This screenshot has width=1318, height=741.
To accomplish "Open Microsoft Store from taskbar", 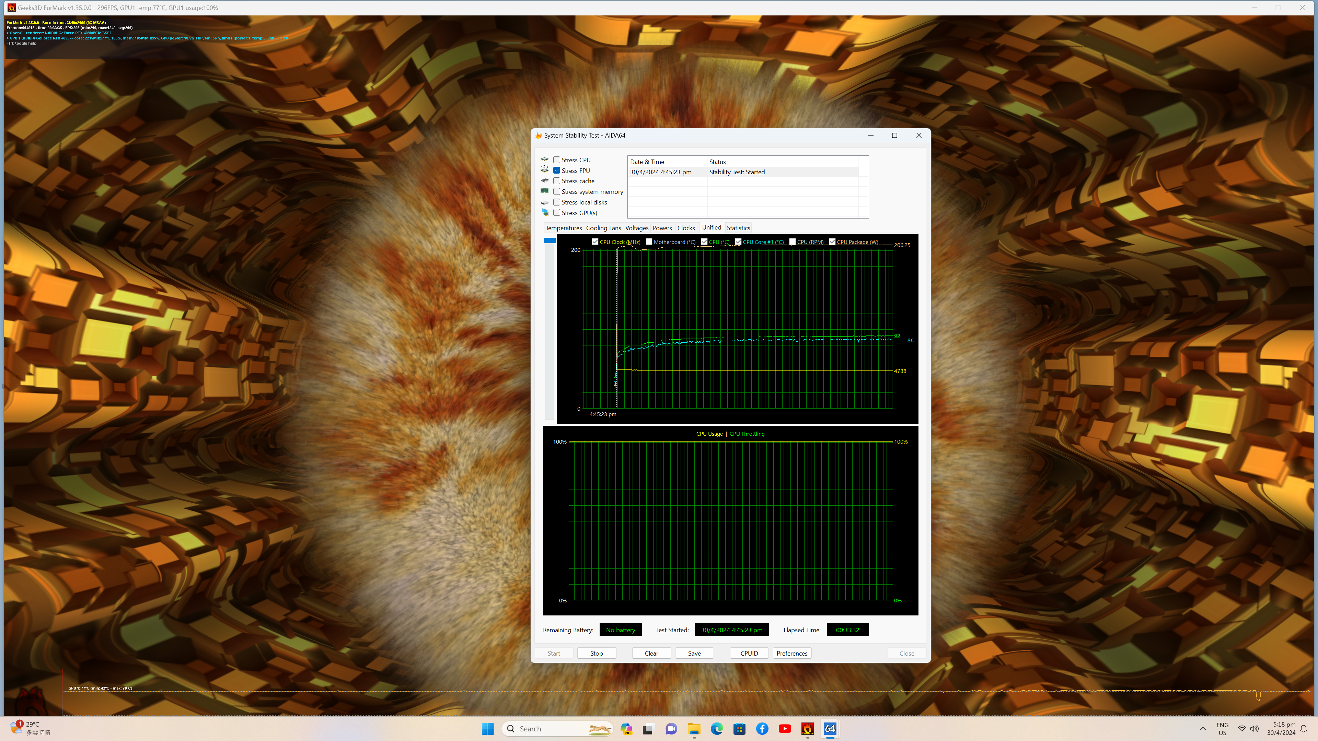I will coord(739,729).
